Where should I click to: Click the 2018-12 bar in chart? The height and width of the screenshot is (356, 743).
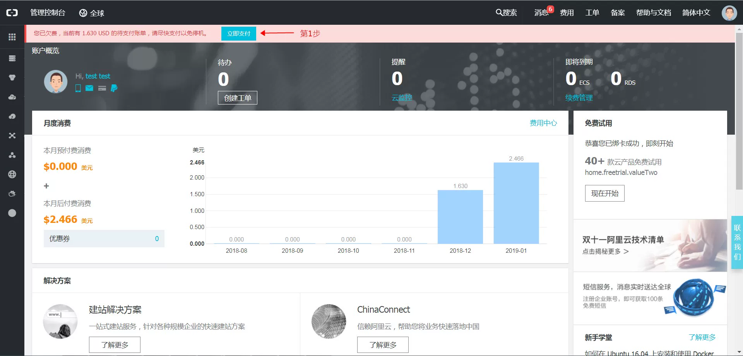(x=460, y=217)
